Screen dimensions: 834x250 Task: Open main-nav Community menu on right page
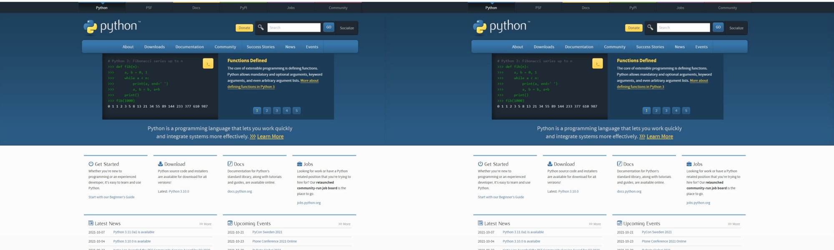615,47
